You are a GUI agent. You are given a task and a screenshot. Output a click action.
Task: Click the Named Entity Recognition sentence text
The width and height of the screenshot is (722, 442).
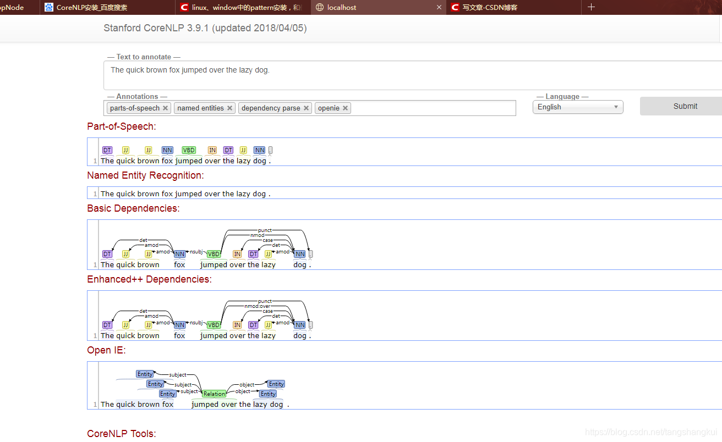185,194
